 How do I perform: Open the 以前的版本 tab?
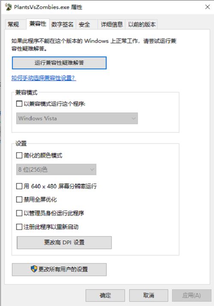click(x=142, y=24)
